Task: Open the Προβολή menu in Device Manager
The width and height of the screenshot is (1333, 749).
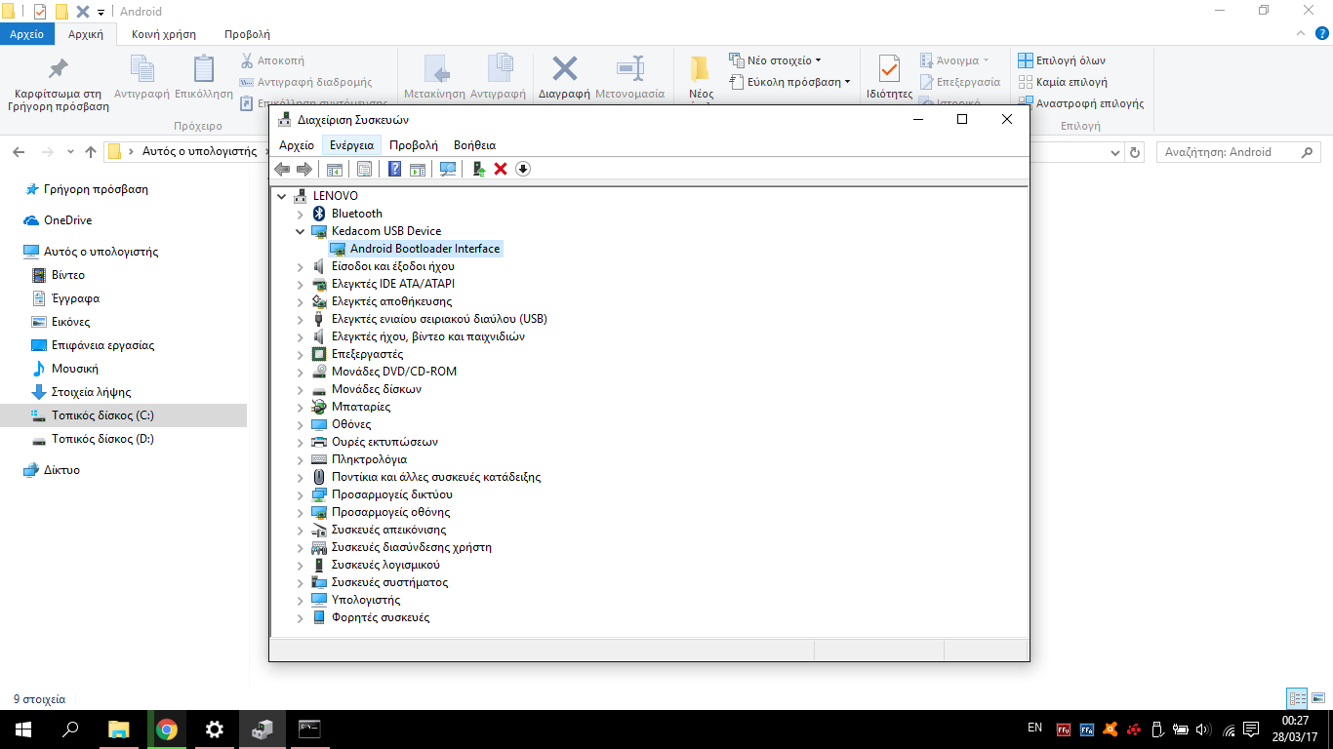Action: pos(413,145)
